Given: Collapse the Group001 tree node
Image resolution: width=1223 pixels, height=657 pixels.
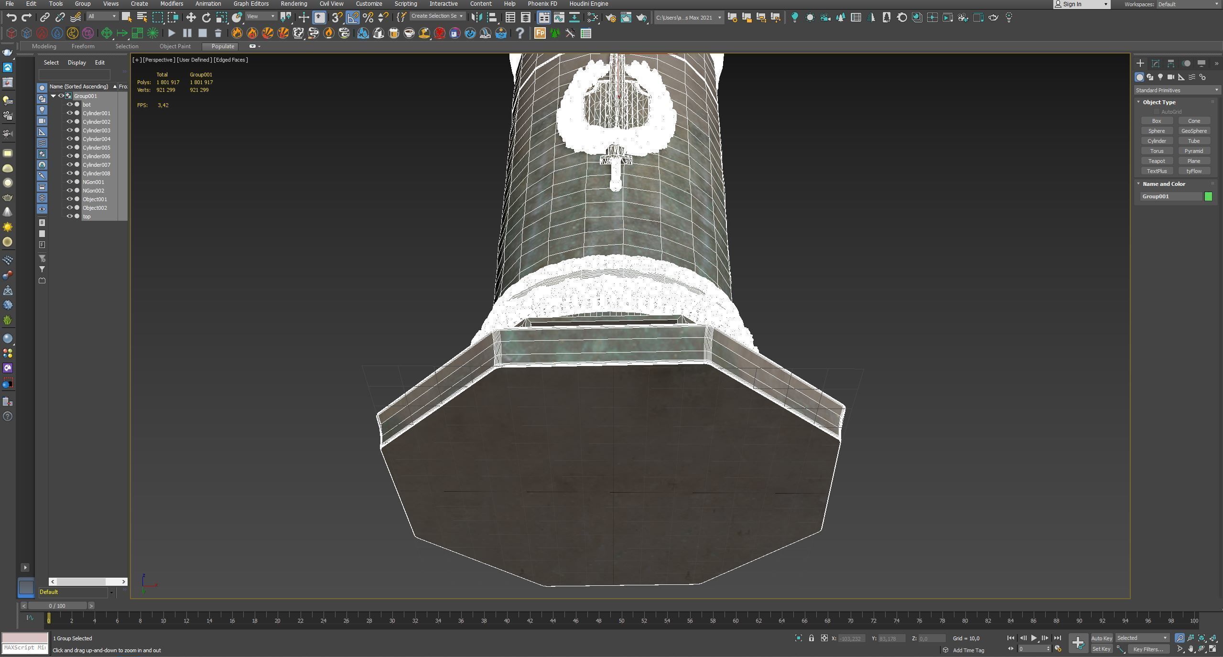Looking at the screenshot, I should [x=54, y=96].
